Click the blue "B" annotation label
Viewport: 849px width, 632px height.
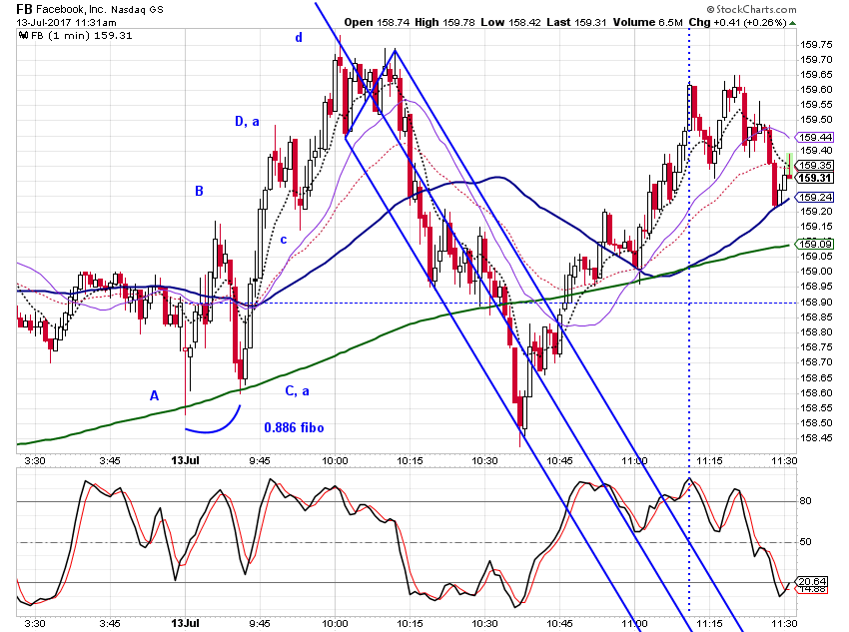pos(199,191)
